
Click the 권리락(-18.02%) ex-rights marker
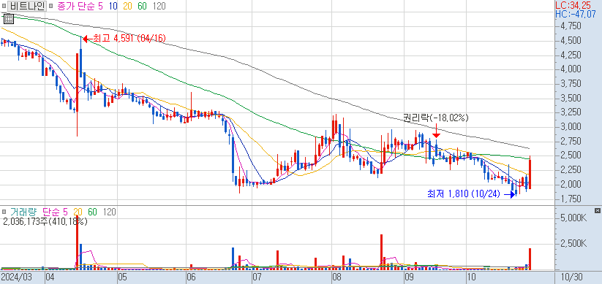tap(436, 118)
